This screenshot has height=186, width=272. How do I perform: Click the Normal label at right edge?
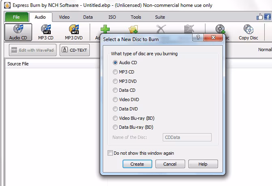tap(265, 50)
